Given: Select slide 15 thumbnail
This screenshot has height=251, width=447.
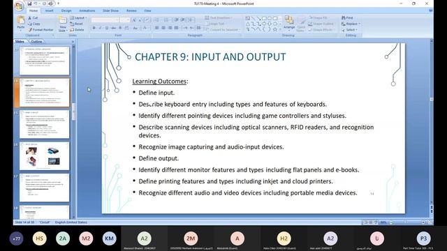Looking at the screenshot, I should (x=44, y=124).
